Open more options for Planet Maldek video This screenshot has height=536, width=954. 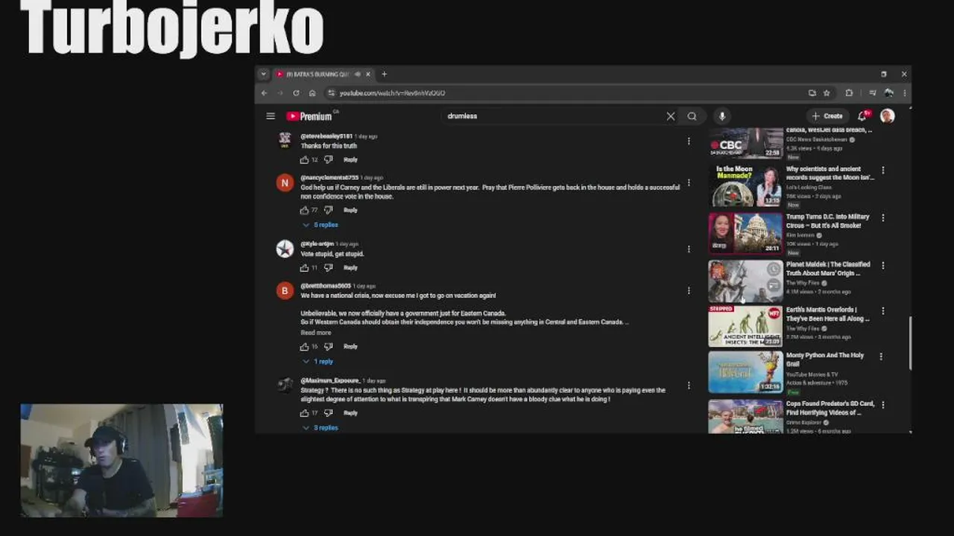click(883, 266)
